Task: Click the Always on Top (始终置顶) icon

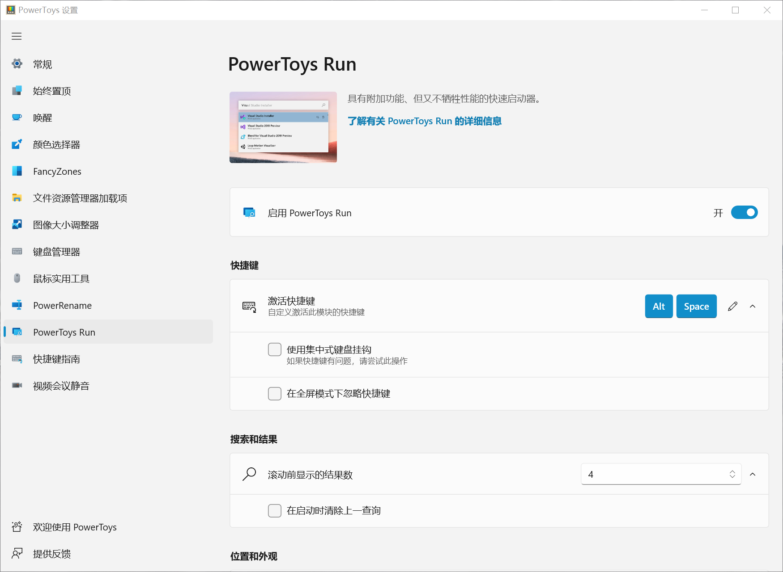Action: (17, 91)
